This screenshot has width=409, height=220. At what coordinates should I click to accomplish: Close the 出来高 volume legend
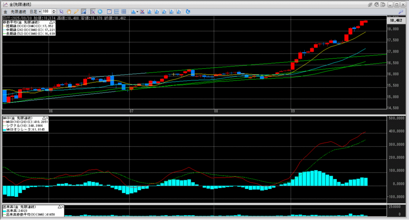(63, 207)
